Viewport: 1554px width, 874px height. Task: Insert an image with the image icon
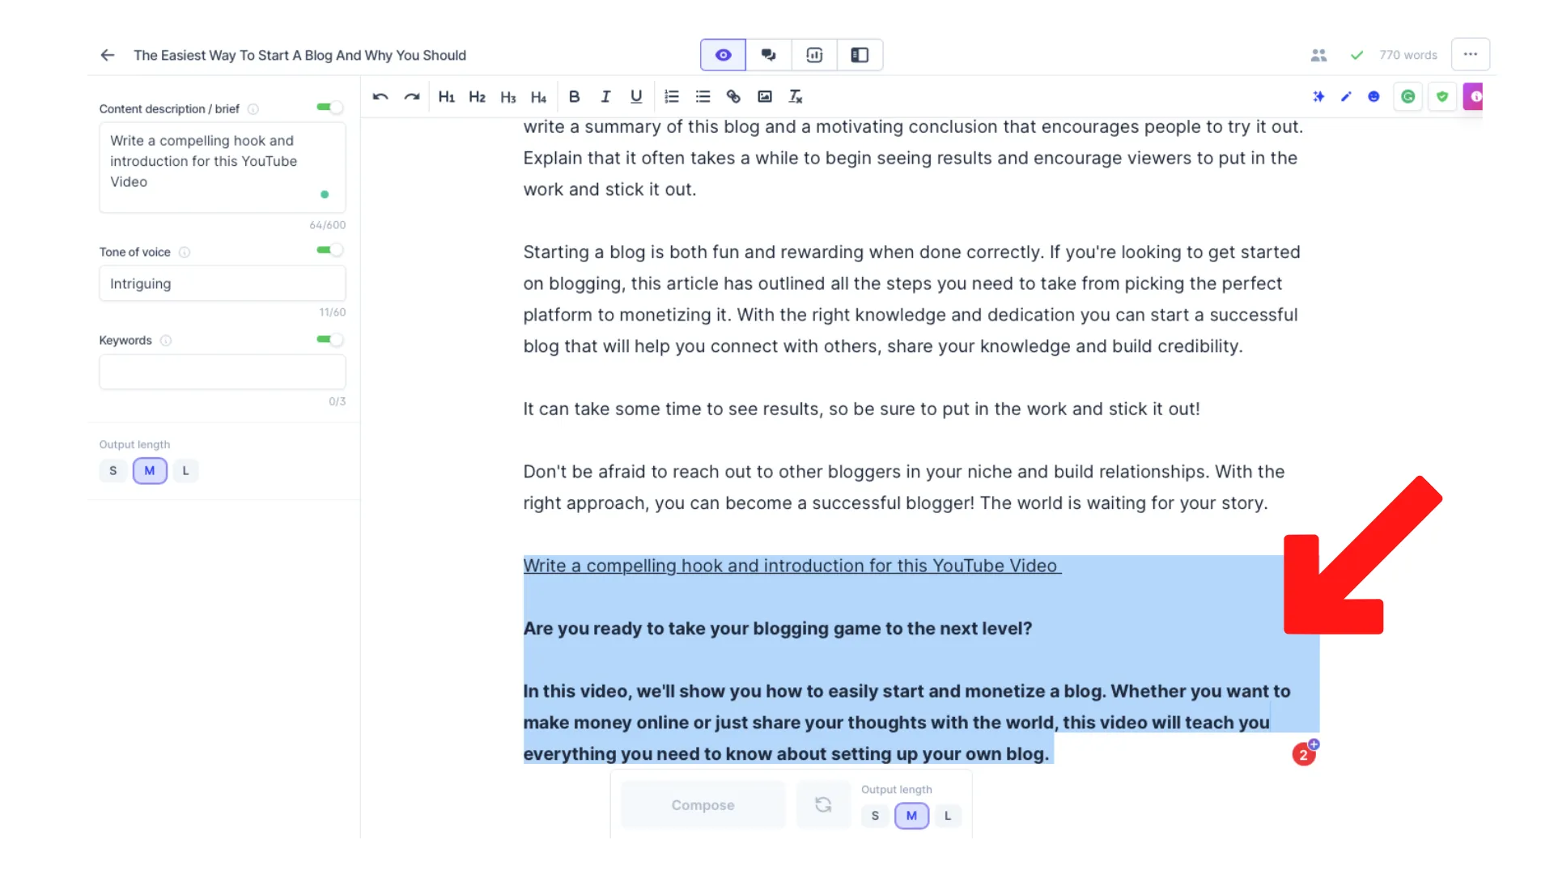click(764, 97)
